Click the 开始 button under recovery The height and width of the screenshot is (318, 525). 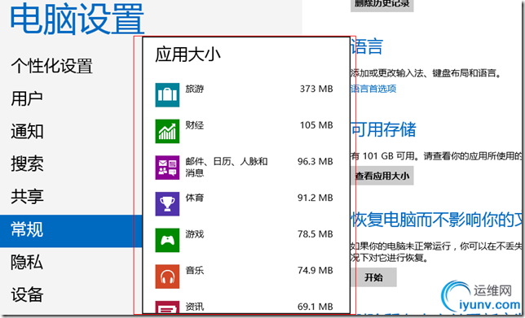click(373, 277)
